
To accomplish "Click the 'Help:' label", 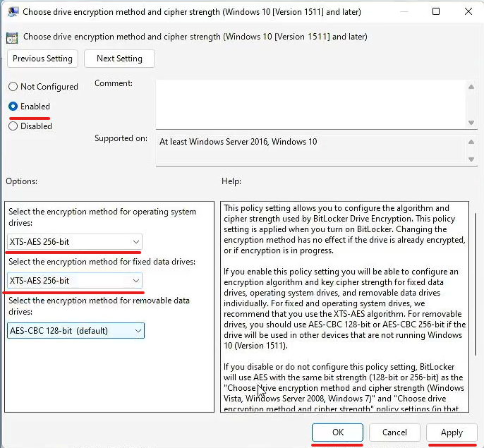I will coord(231,181).
